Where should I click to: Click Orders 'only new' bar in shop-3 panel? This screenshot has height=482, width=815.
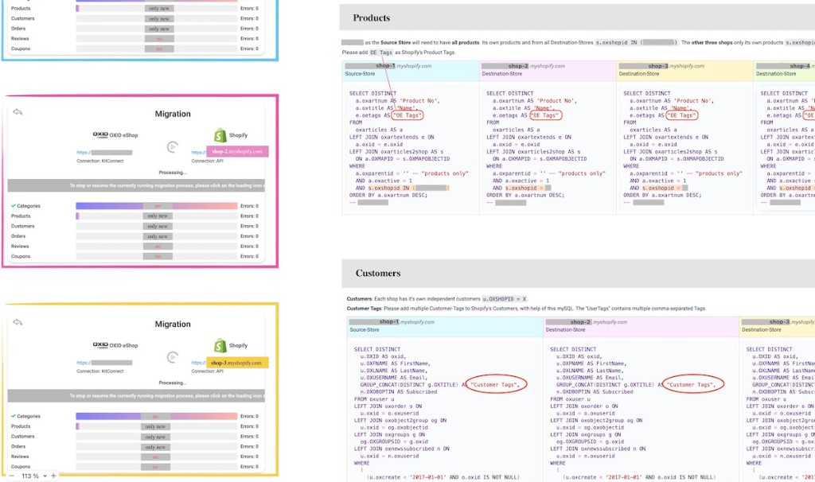[158, 447]
